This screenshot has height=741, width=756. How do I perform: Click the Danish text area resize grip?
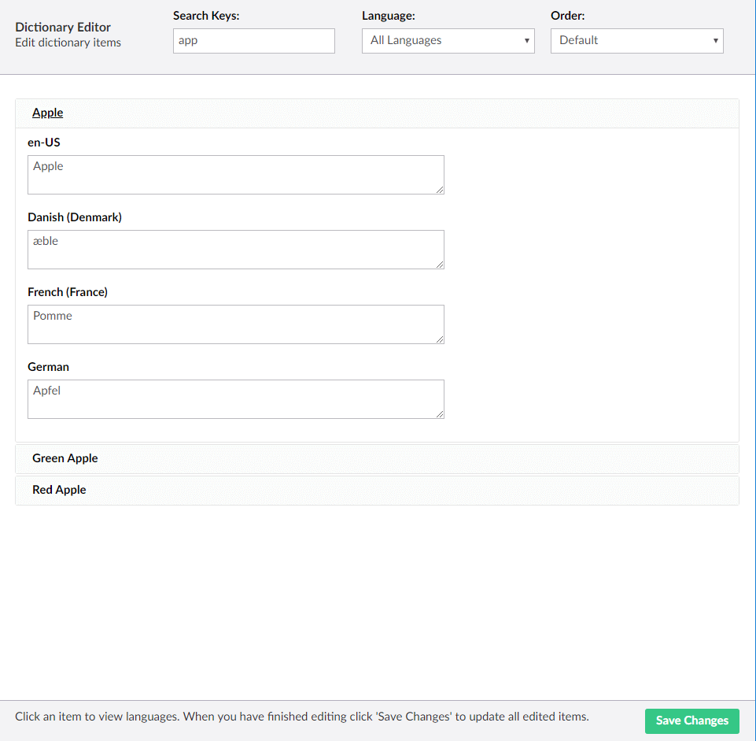click(440, 265)
